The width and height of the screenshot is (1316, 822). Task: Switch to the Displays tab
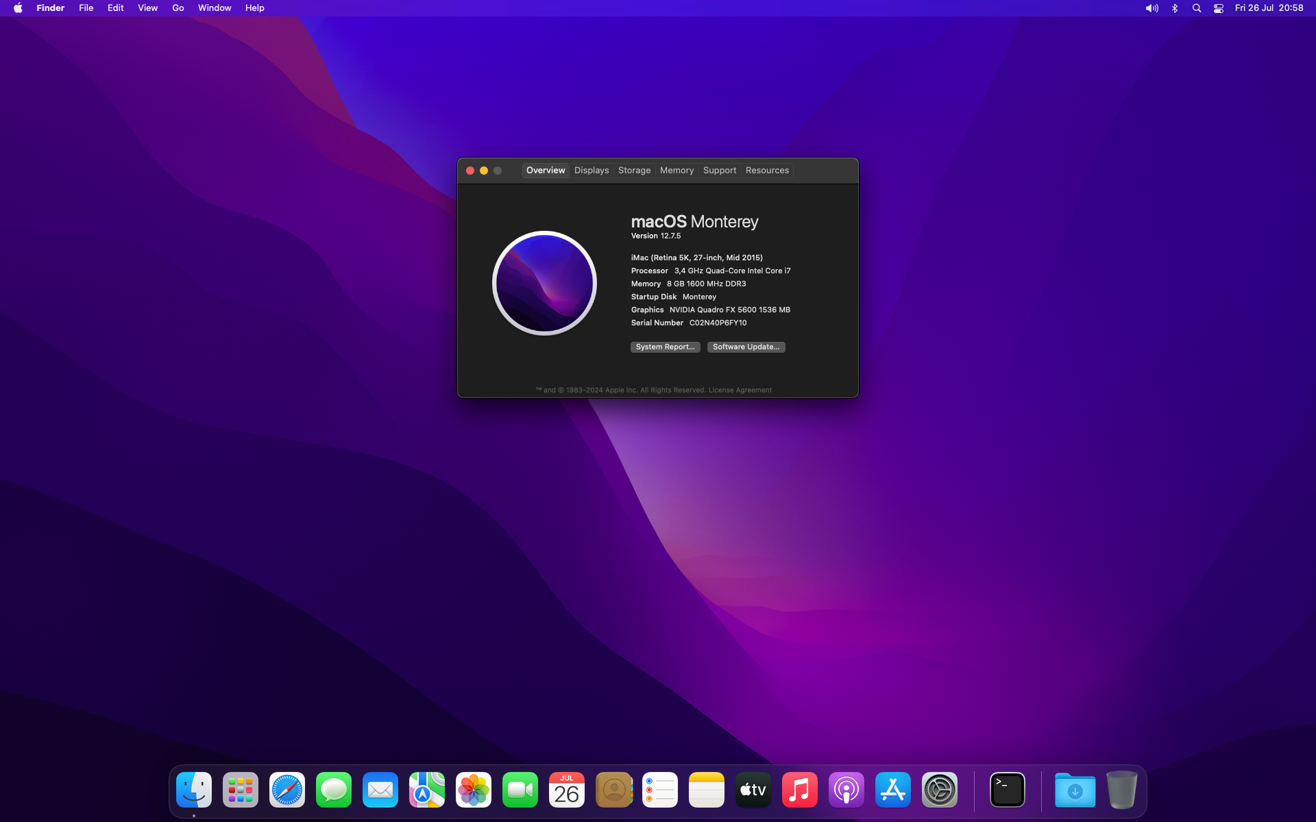coord(591,171)
